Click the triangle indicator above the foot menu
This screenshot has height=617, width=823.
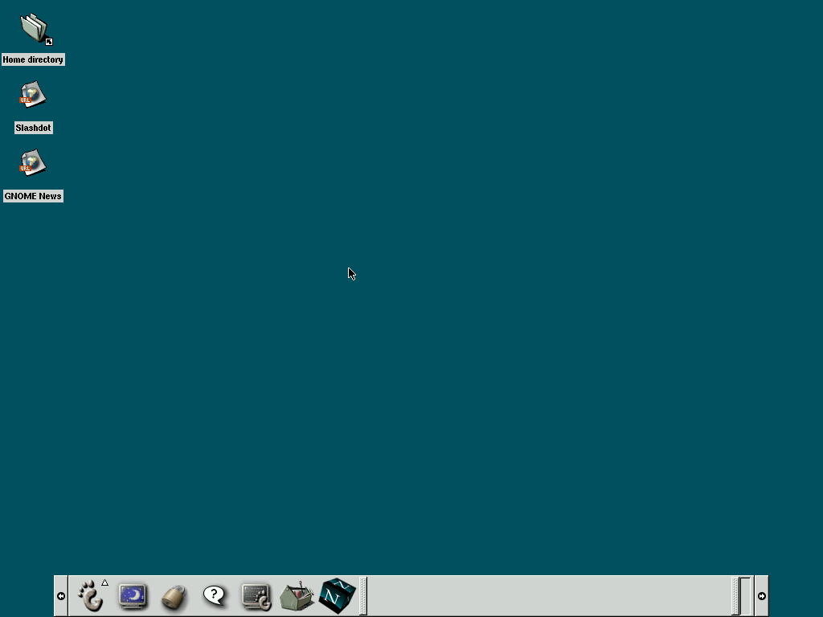105,581
